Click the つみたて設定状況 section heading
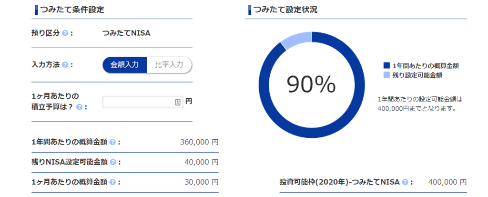The image size is (488, 197). 285,10
